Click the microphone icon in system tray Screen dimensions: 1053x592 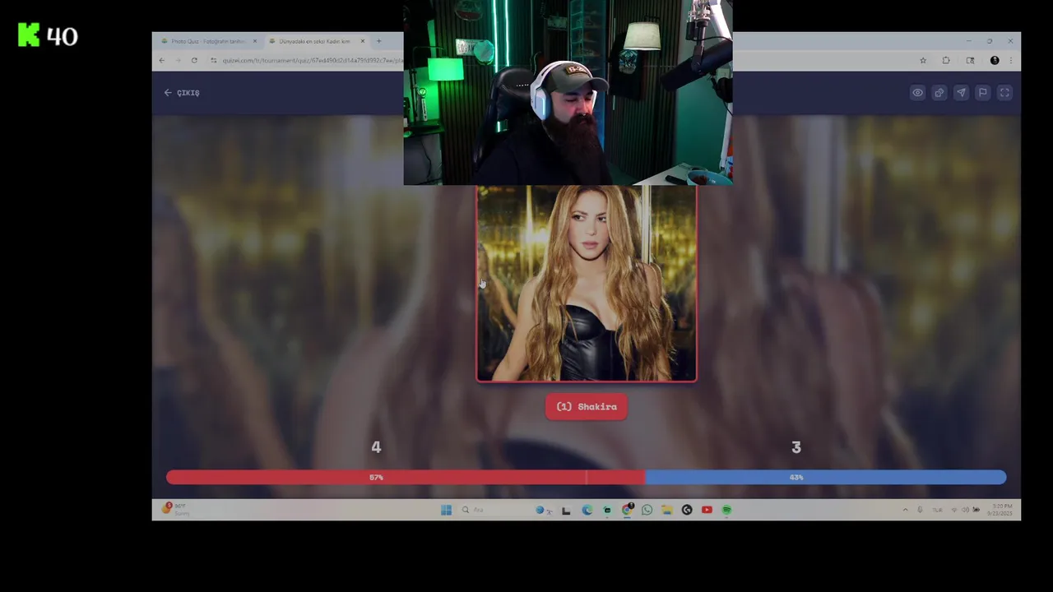(920, 510)
